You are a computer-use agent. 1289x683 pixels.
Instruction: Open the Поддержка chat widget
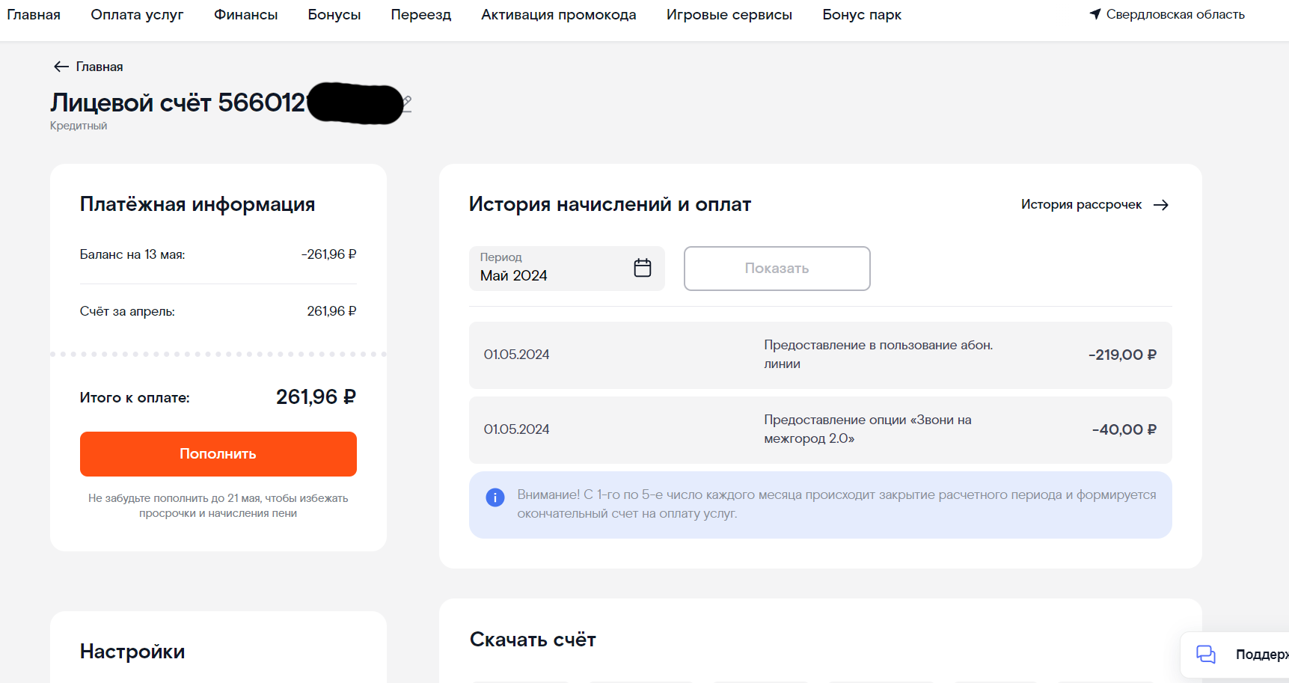[x=1235, y=655]
